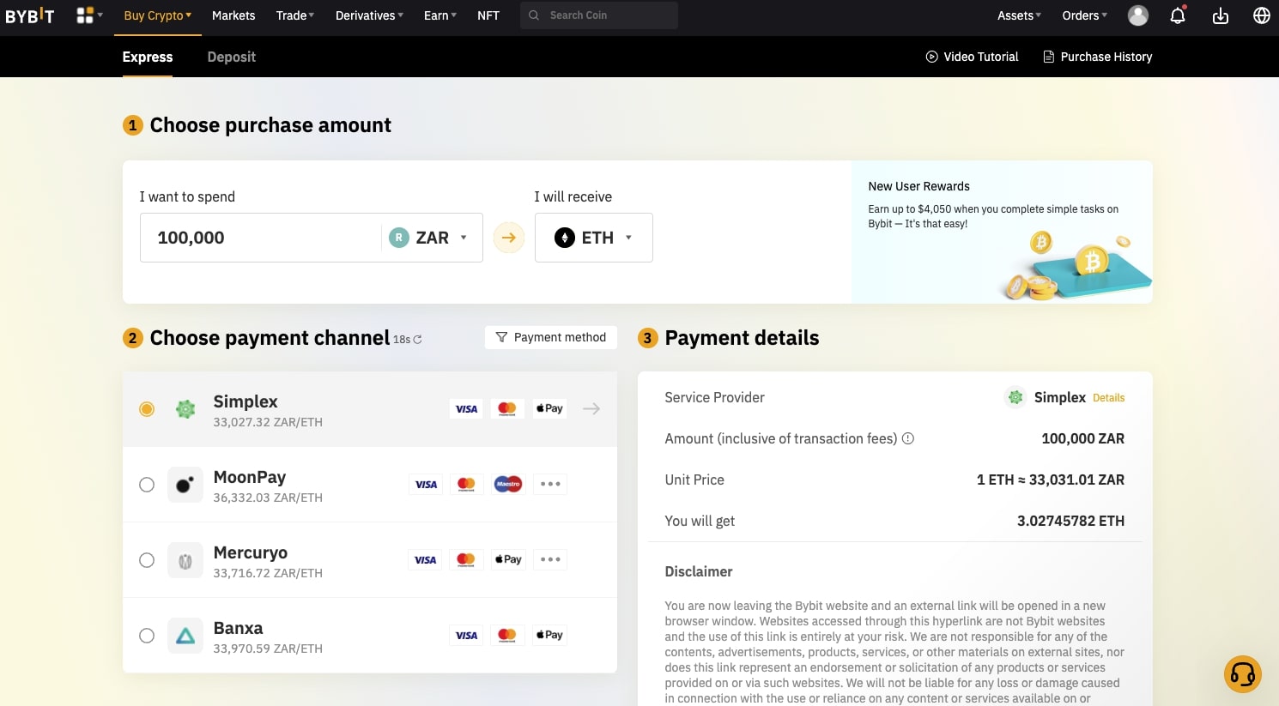This screenshot has height=706, width=1279.
Task: Click the Simplex provider logo in the channel list
Action: 185,409
